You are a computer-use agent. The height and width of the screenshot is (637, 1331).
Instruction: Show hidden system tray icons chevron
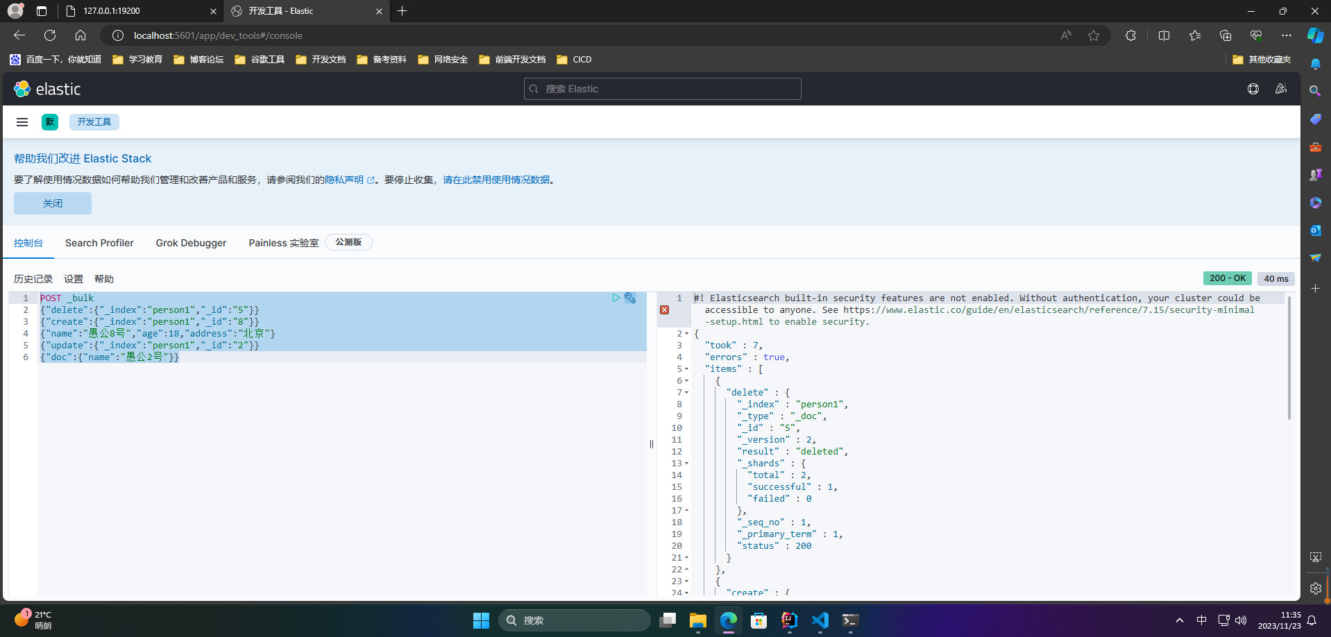(1180, 620)
